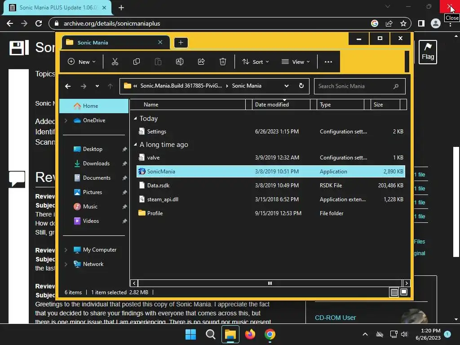Switch to large icons view layout

404,292
